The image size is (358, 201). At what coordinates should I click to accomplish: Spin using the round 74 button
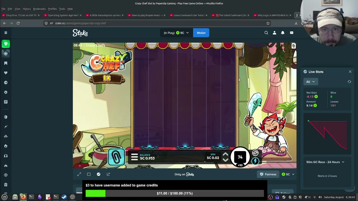click(x=240, y=157)
